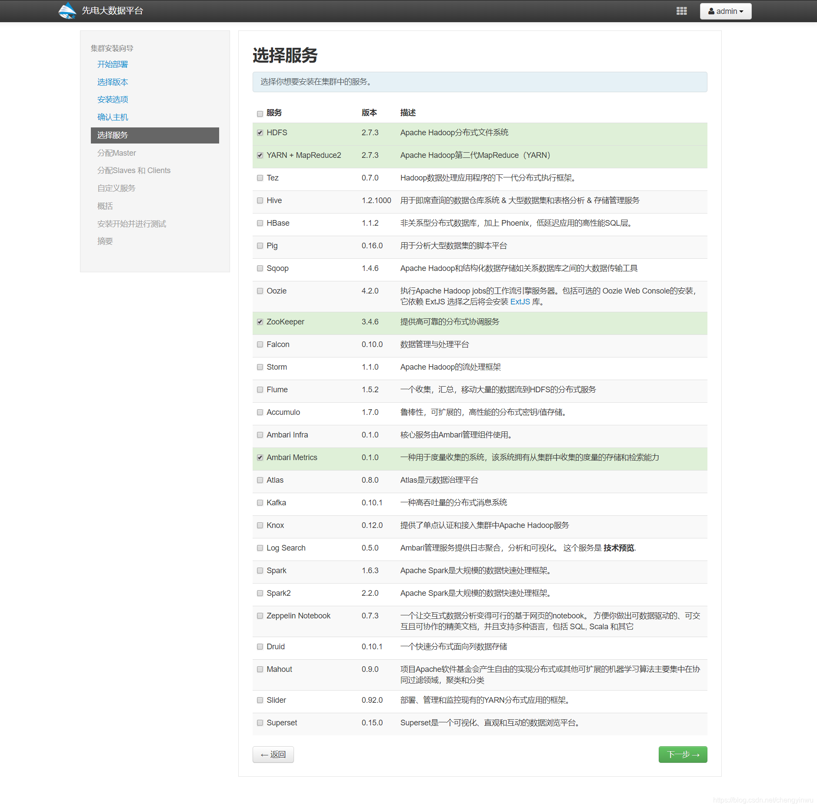
Task: Enable the Superset service checkbox
Action: click(260, 723)
